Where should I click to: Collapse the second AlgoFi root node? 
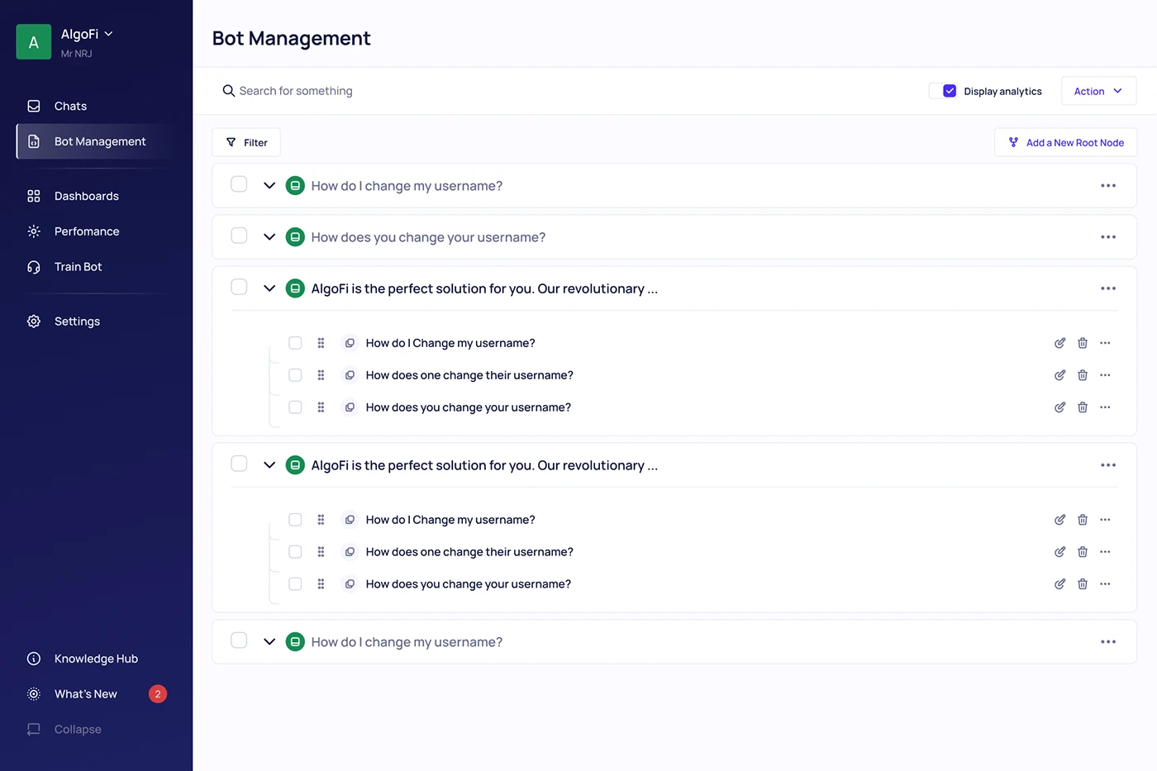[269, 465]
